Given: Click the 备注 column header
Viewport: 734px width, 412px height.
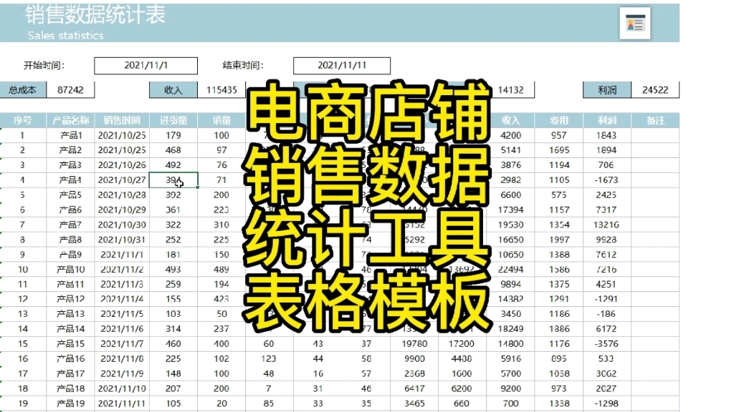Looking at the screenshot, I should pos(656,120).
